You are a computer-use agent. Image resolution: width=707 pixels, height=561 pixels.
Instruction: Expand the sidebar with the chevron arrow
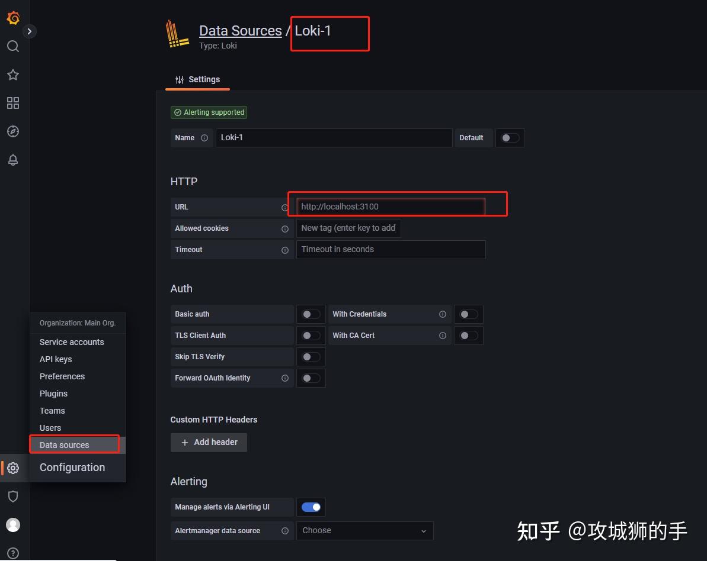pos(28,31)
